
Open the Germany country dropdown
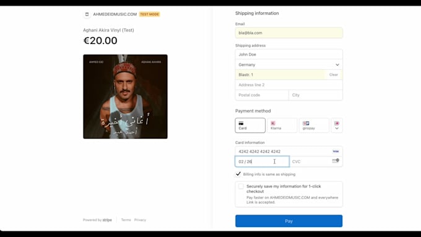click(289, 65)
